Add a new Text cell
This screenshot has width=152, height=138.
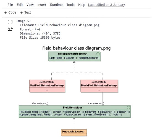[x=25, y=12]
